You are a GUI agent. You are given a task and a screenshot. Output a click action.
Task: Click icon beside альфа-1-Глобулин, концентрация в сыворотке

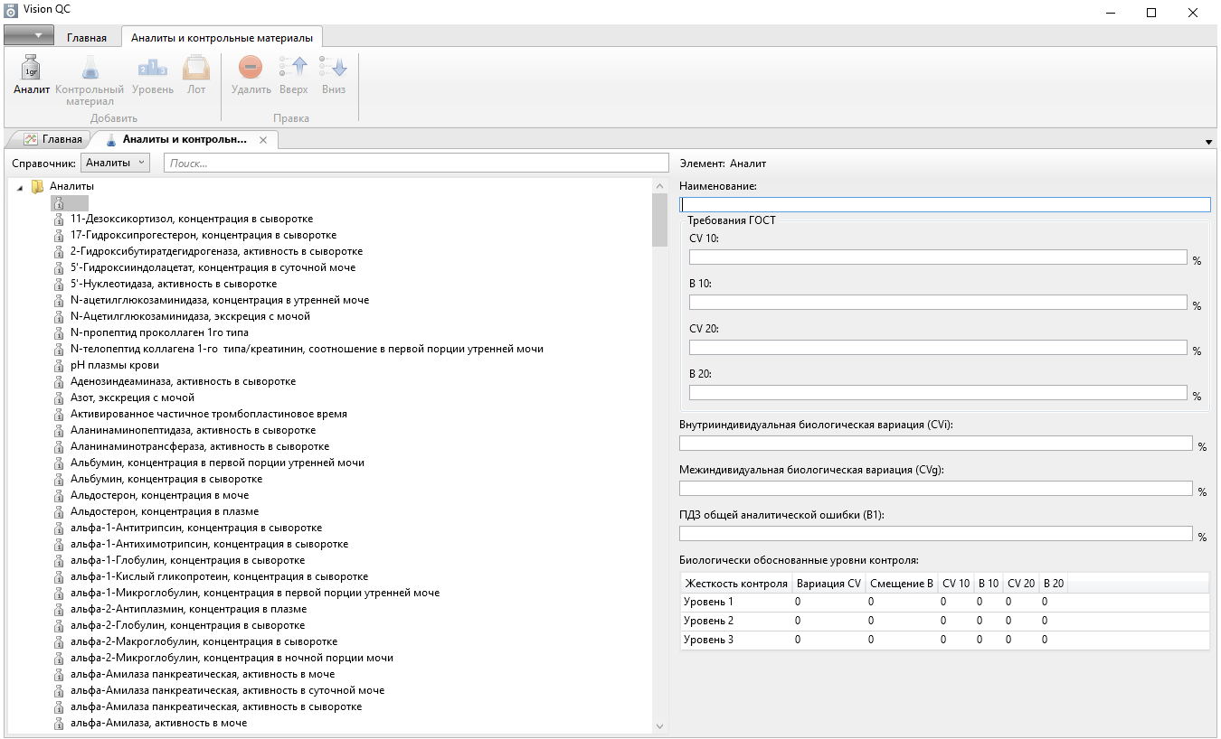pyautogui.click(x=59, y=560)
